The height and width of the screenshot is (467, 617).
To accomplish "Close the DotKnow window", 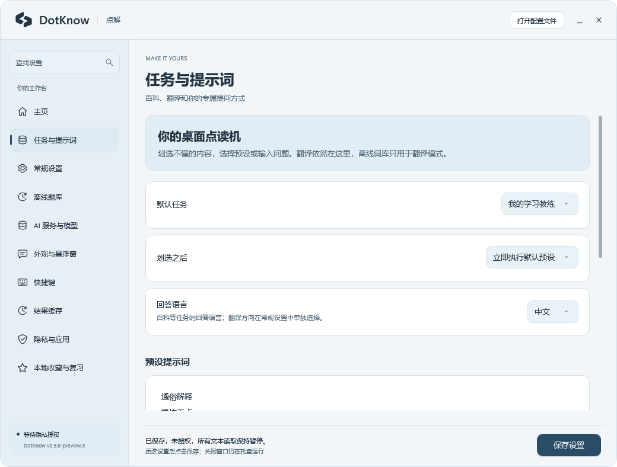I will [599, 20].
